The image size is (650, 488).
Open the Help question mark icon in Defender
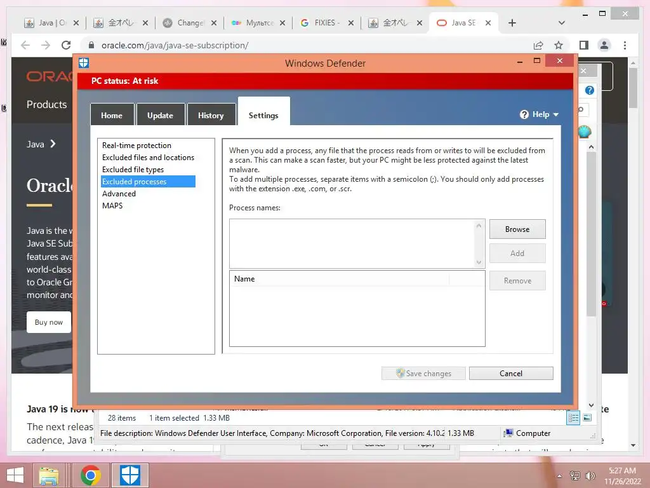524,114
